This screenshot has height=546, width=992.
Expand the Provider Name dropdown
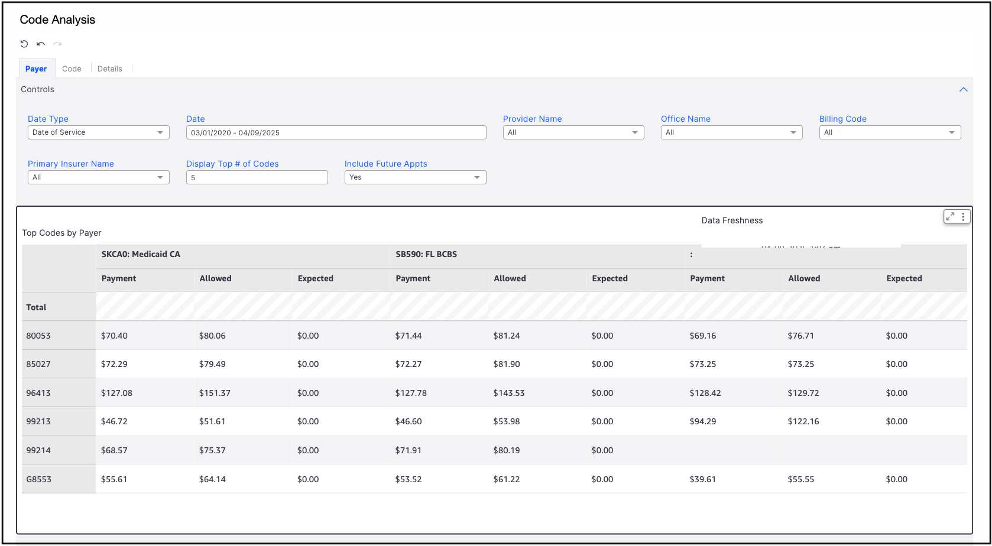(573, 132)
